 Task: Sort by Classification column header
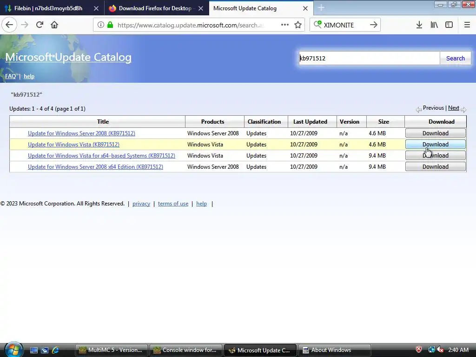pyautogui.click(x=264, y=122)
